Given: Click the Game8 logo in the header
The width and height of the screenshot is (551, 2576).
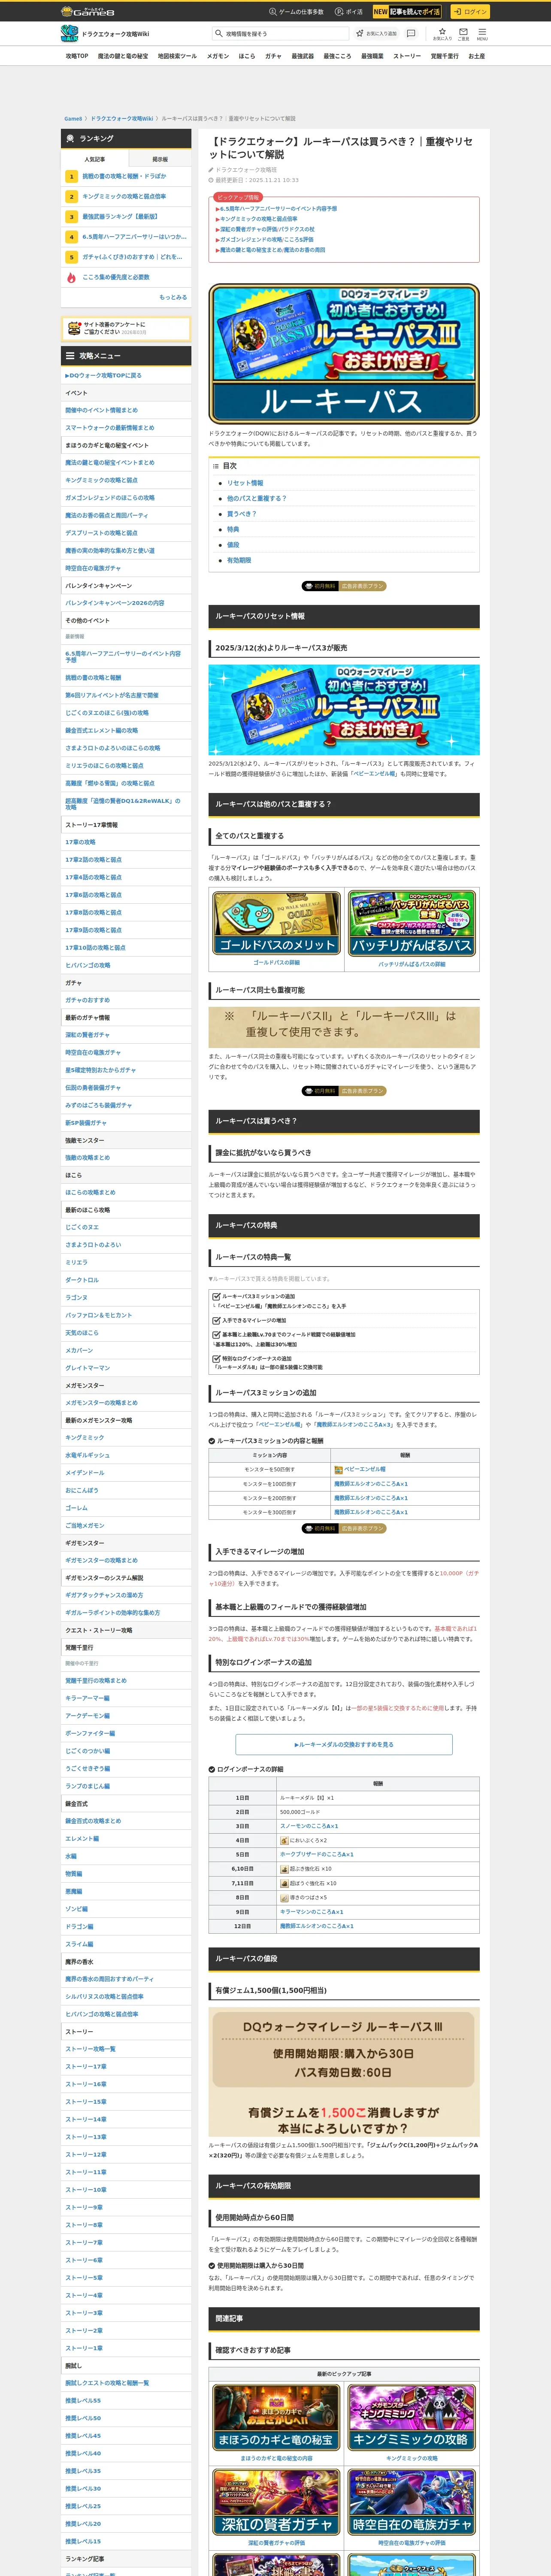Looking at the screenshot, I should point(87,11).
